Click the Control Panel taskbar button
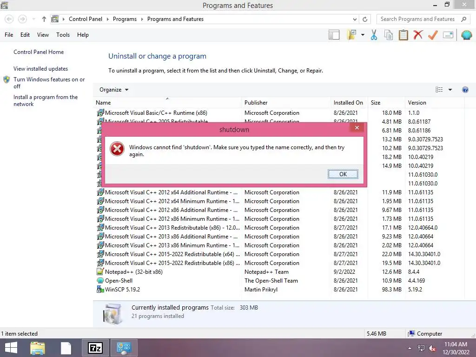Viewport: 476px width, 357px height. [x=124, y=348]
